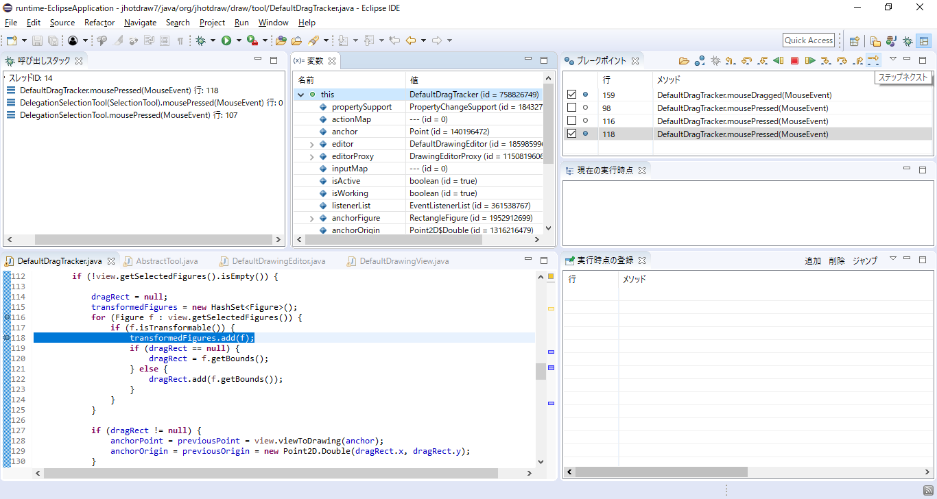Open the Window menu
The width and height of the screenshot is (937, 499).
(273, 23)
